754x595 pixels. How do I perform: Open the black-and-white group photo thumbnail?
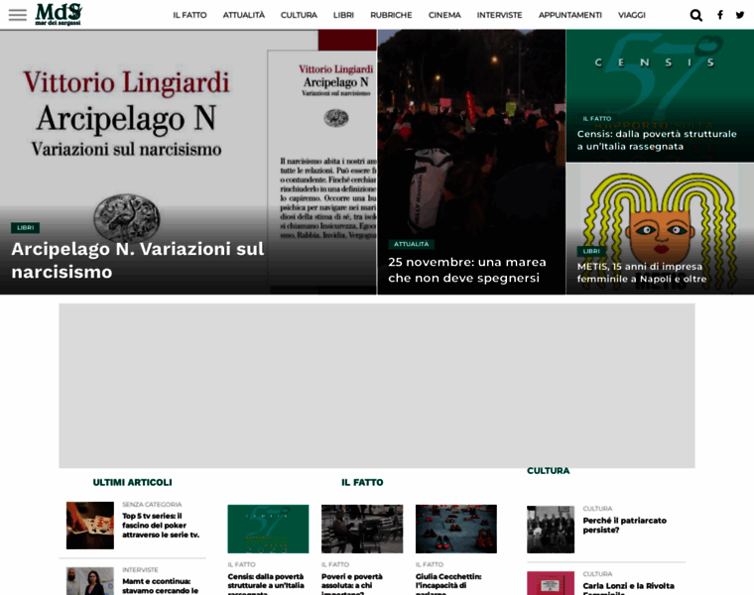tap(551, 530)
